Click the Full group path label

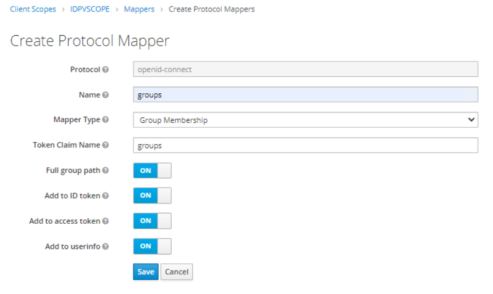73,170
